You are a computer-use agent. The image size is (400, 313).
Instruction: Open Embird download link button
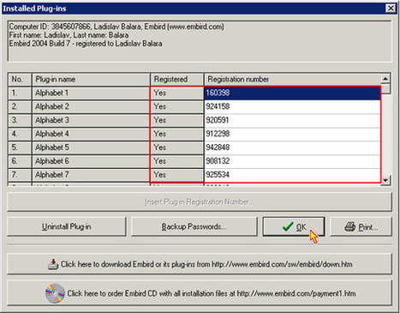click(200, 264)
